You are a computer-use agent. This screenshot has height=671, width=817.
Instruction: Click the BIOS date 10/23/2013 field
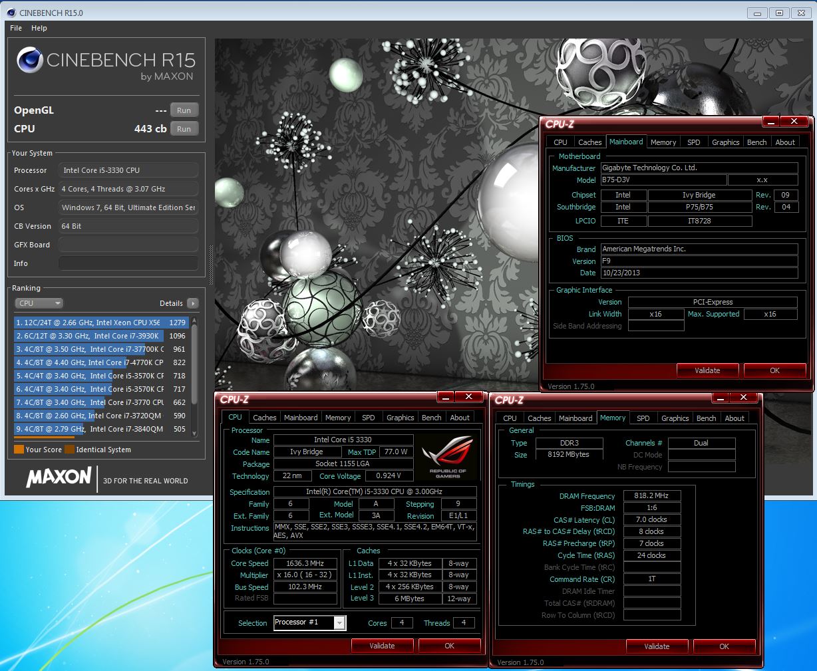[699, 273]
